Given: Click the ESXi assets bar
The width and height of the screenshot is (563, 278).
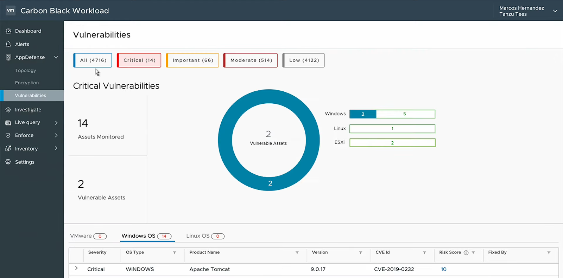Looking at the screenshot, I should [392, 143].
